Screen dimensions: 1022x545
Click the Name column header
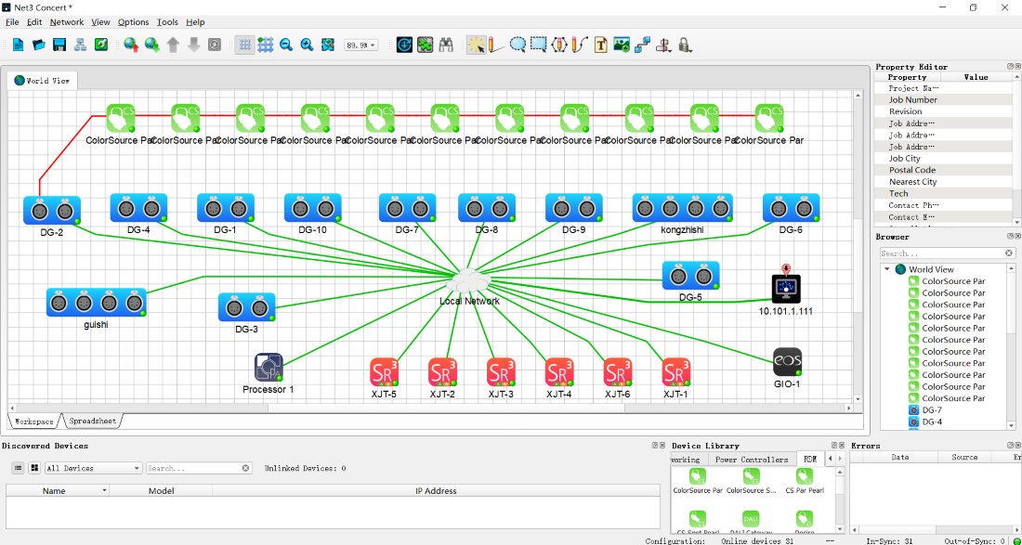pyautogui.click(x=54, y=490)
